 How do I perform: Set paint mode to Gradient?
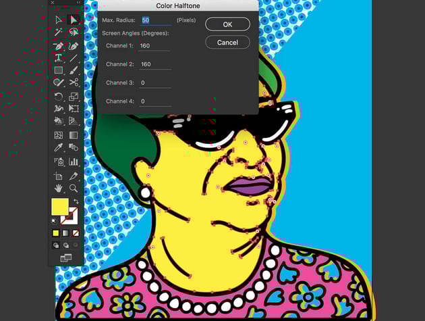pyautogui.click(x=65, y=233)
